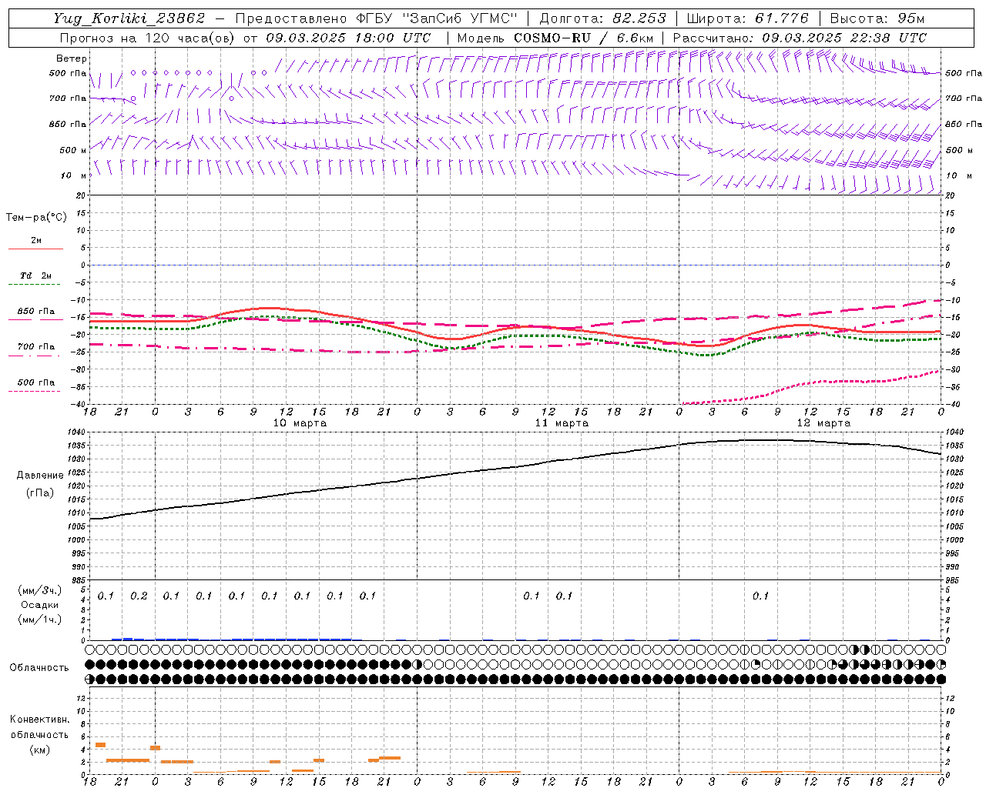Click the Прогноз на 120 часа(ов) text
This screenshot has height=788, width=986.
(148, 38)
